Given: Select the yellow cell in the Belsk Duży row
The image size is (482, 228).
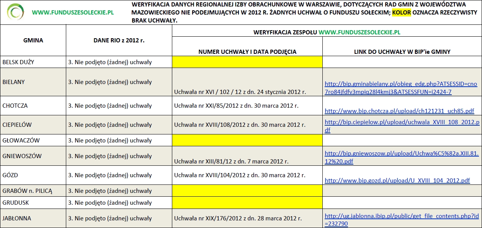Looking at the screenshot, I should click(247, 62).
